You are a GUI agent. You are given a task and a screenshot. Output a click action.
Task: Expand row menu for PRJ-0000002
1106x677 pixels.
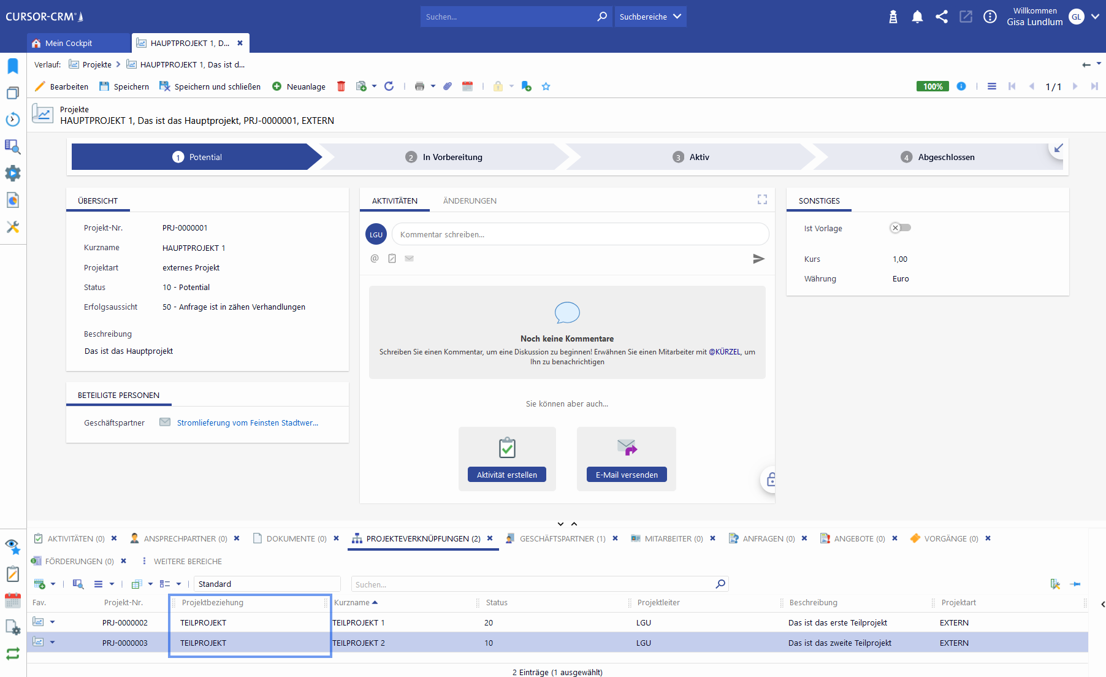[52, 622]
